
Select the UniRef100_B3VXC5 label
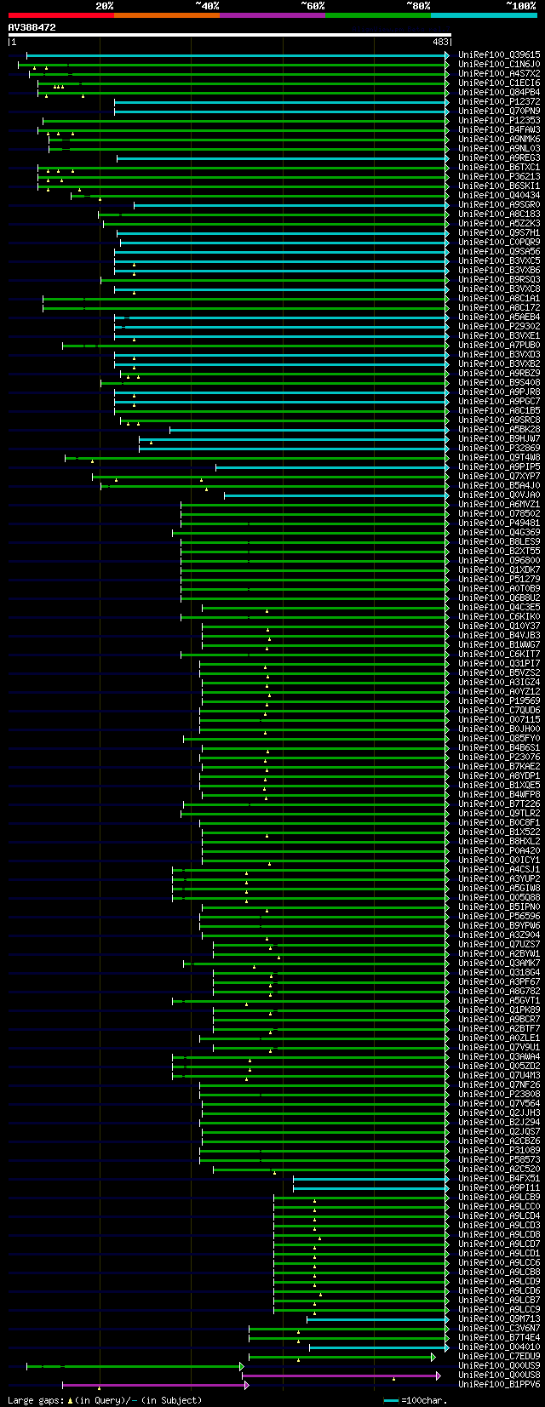(499, 261)
